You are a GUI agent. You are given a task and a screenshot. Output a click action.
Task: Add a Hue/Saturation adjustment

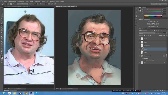[x=148, y=24]
